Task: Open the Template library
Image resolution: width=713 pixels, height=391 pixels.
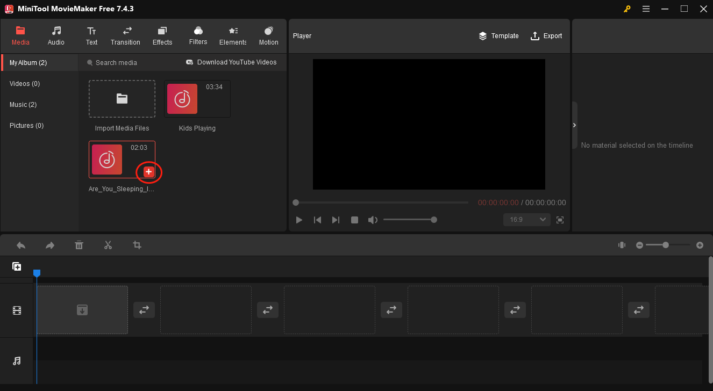Action: click(x=498, y=36)
